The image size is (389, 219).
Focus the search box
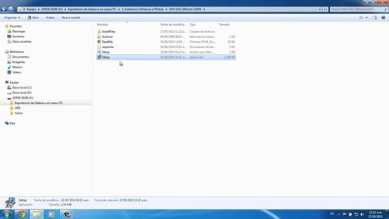tap(359, 9)
